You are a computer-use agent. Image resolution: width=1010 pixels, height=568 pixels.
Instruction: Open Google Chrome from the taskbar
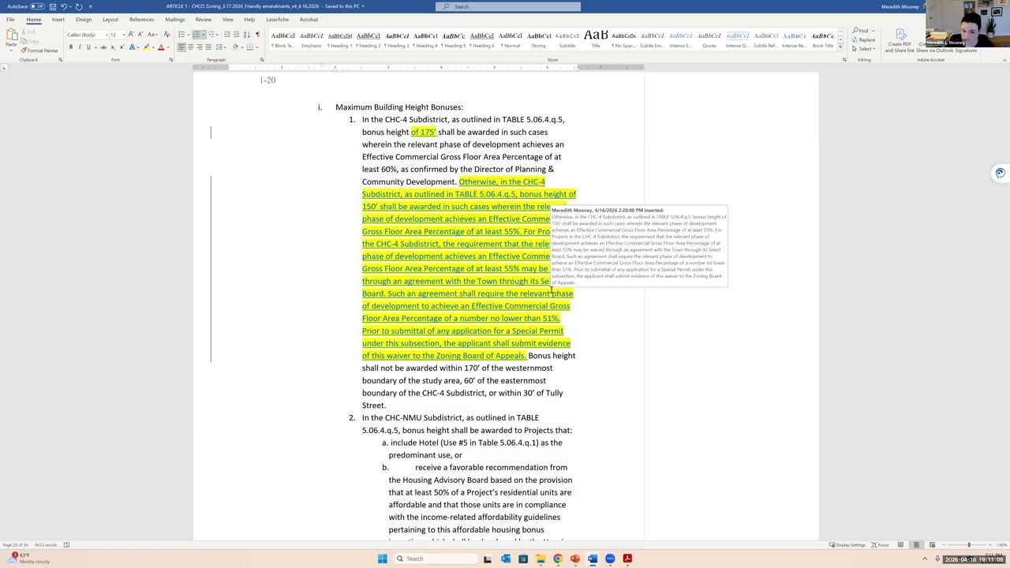point(557,559)
